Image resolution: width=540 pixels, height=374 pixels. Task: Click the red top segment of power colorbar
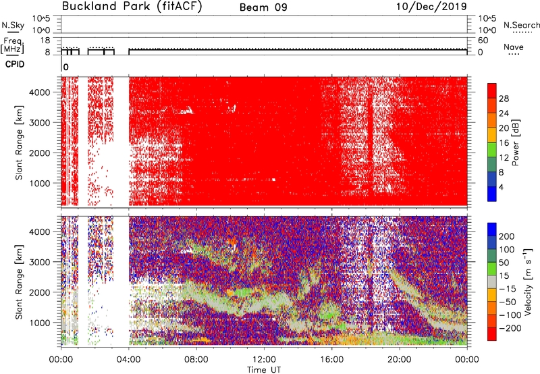pos(492,90)
